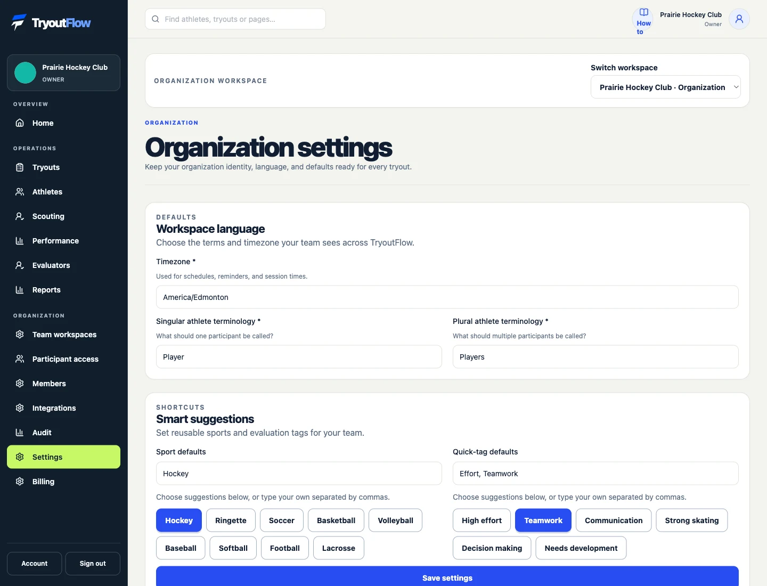Click the Audit chart icon
This screenshot has width=767, height=586.
pyautogui.click(x=20, y=433)
